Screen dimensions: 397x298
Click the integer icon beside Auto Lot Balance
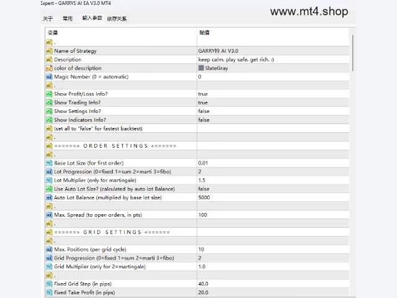(x=49, y=197)
